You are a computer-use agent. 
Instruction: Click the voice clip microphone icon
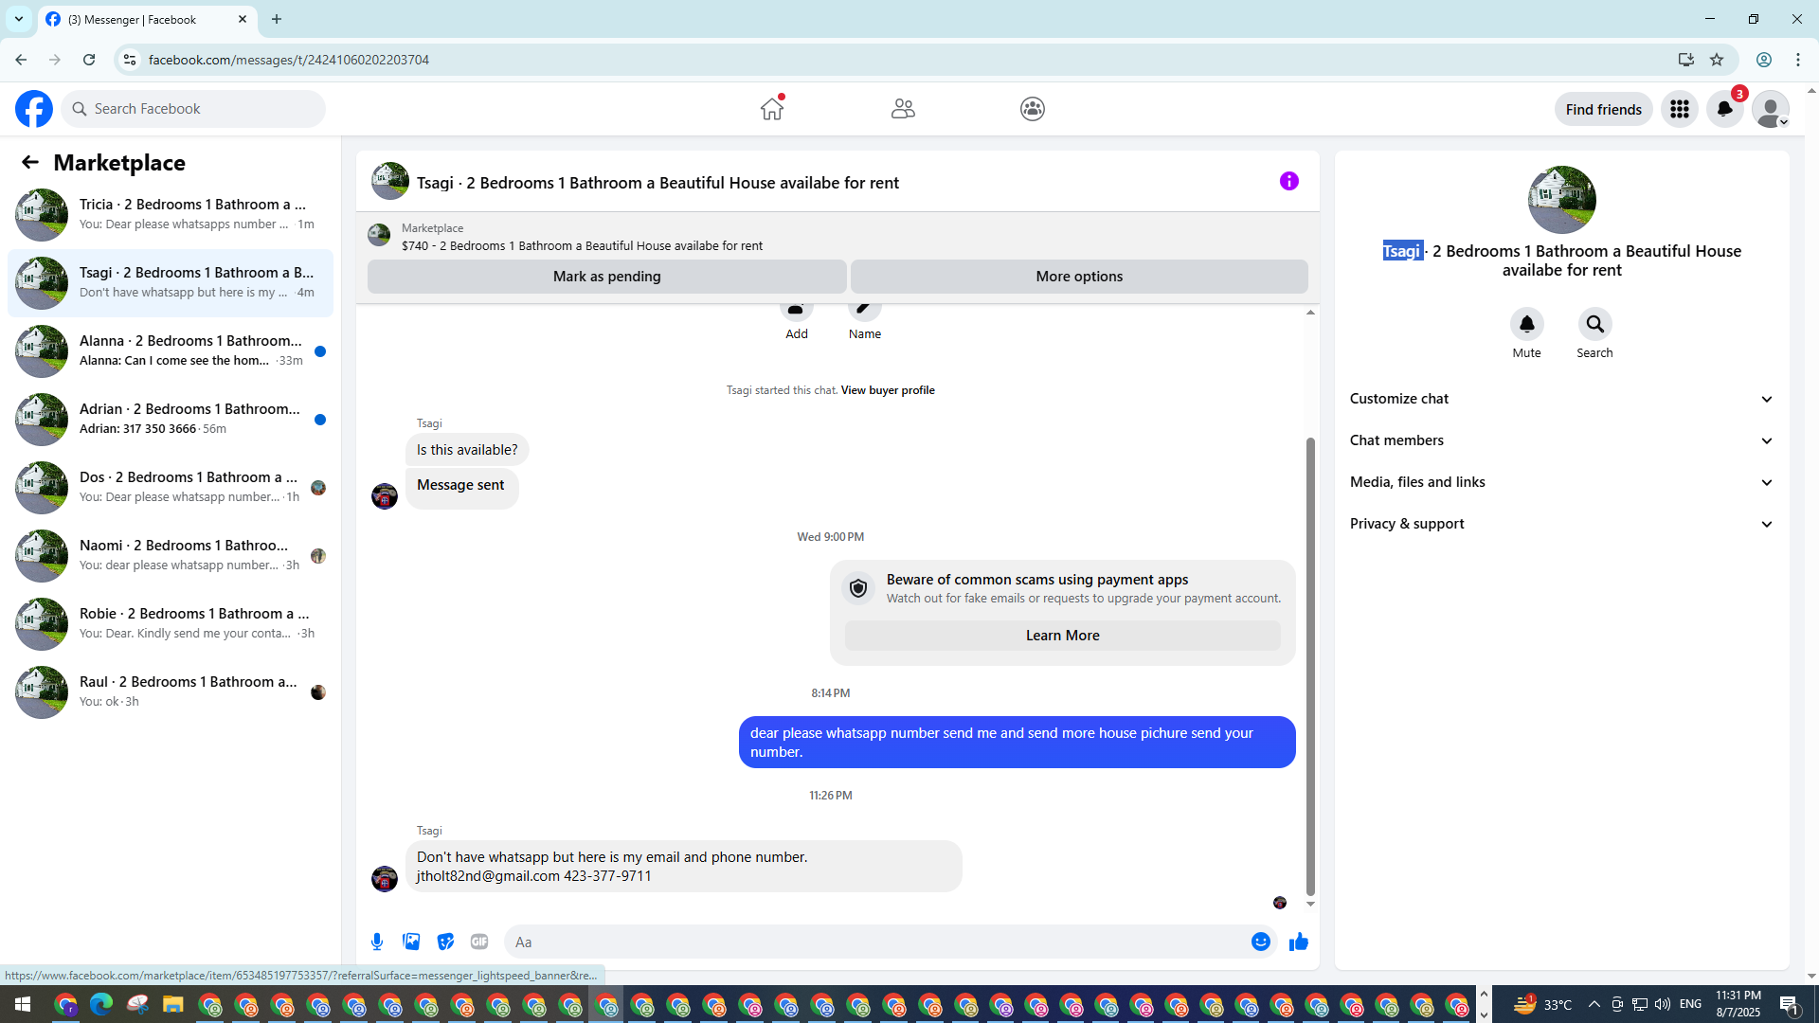click(377, 942)
